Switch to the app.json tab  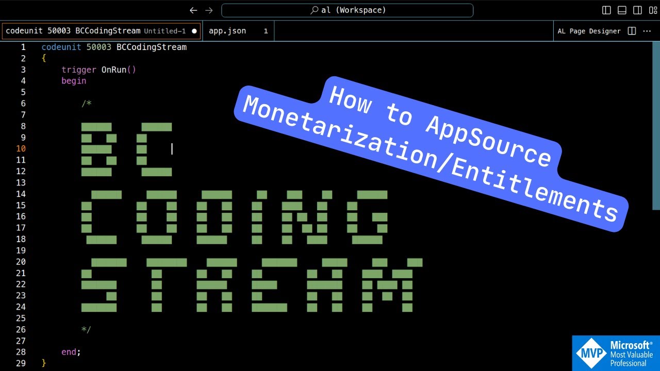[238, 31]
